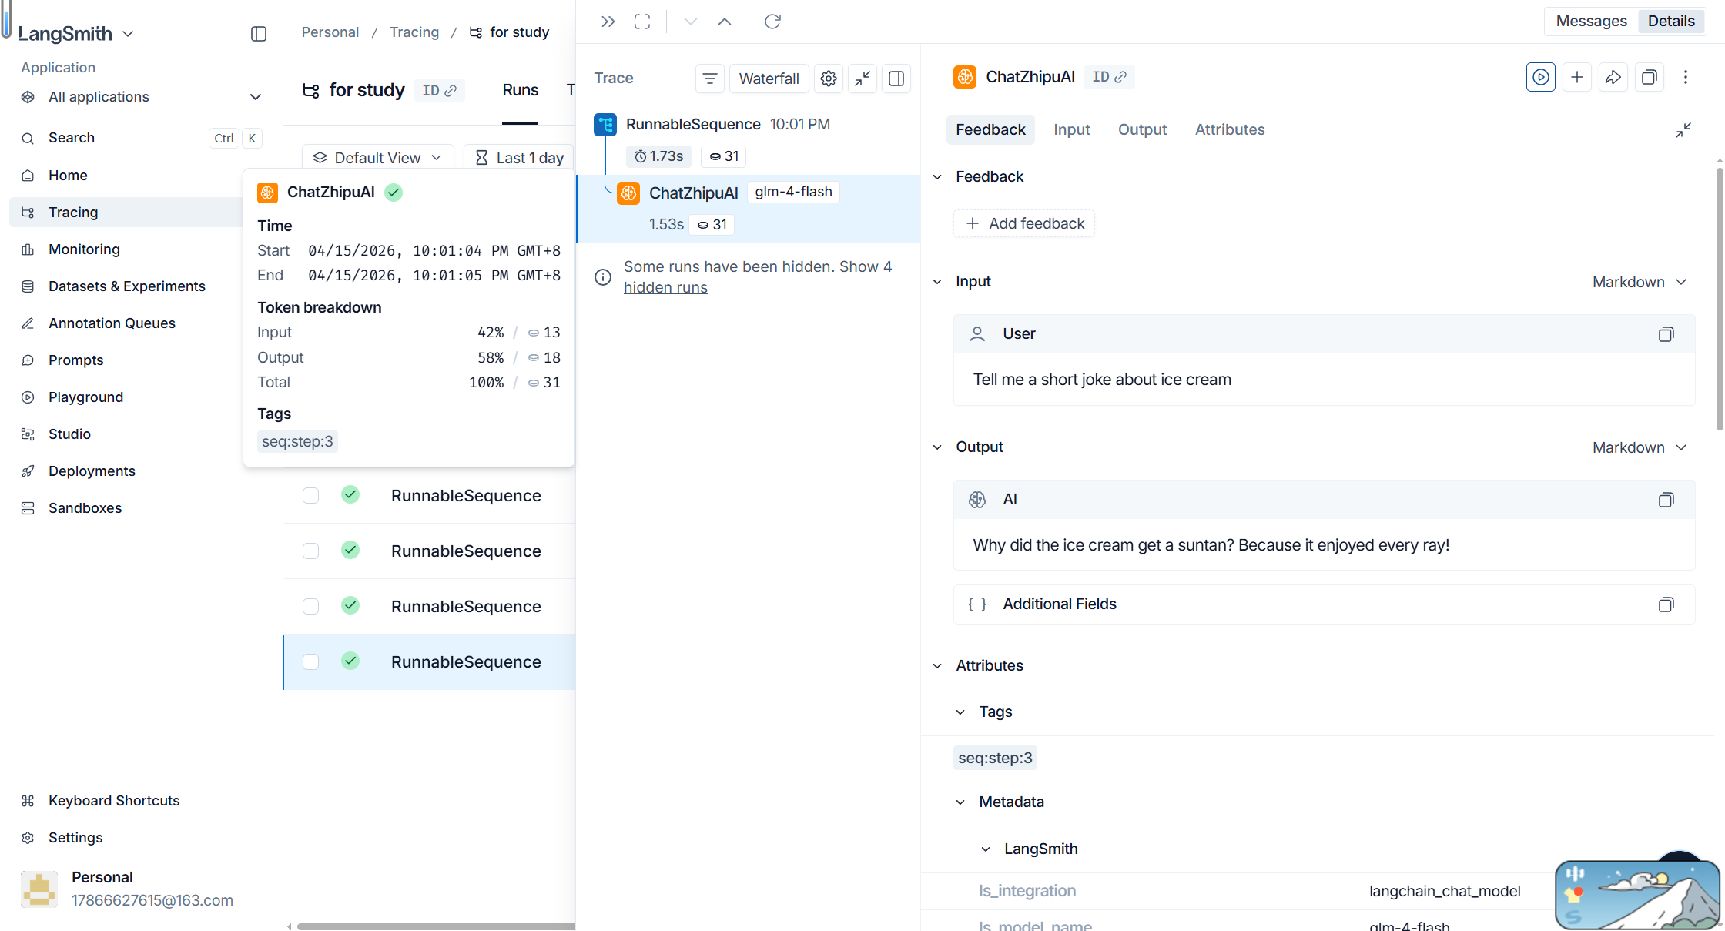Viewport: 1725px width, 931px height.
Task: Open the run more options menu
Action: point(1686,77)
